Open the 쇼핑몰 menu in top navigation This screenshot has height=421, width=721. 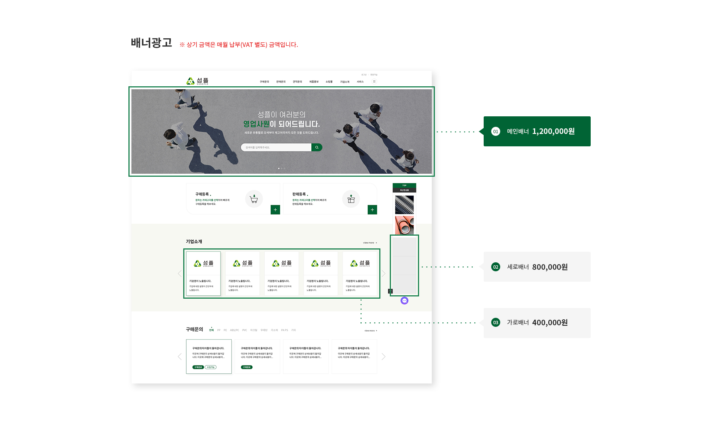(x=329, y=82)
